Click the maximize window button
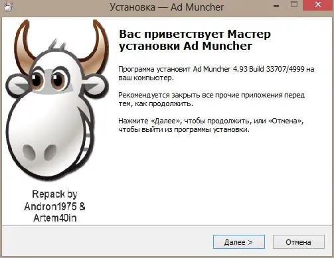Image resolution: width=334 pixels, height=258 pixels. 294,5
